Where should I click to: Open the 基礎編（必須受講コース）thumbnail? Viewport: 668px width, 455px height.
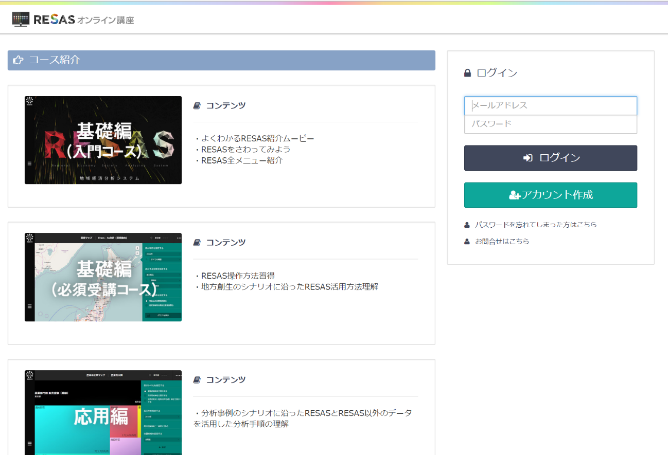coord(103,277)
